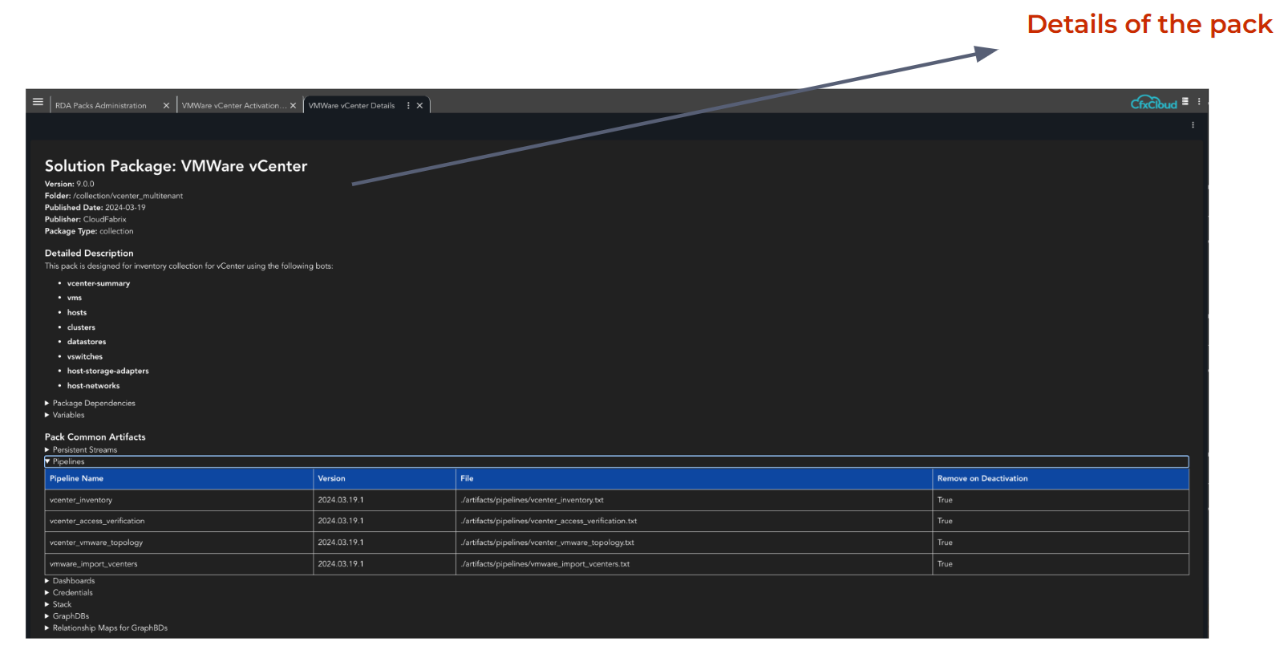Click the CfxCloud logo

coord(1153,104)
